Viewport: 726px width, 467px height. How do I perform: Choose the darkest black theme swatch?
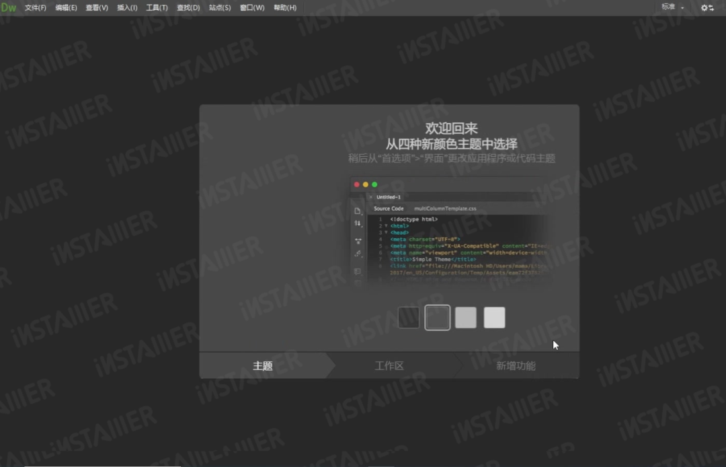(x=409, y=318)
